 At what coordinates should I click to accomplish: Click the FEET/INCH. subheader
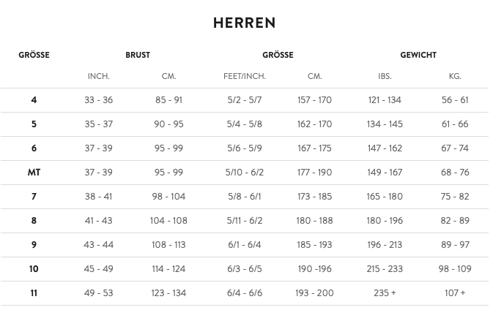click(245, 76)
